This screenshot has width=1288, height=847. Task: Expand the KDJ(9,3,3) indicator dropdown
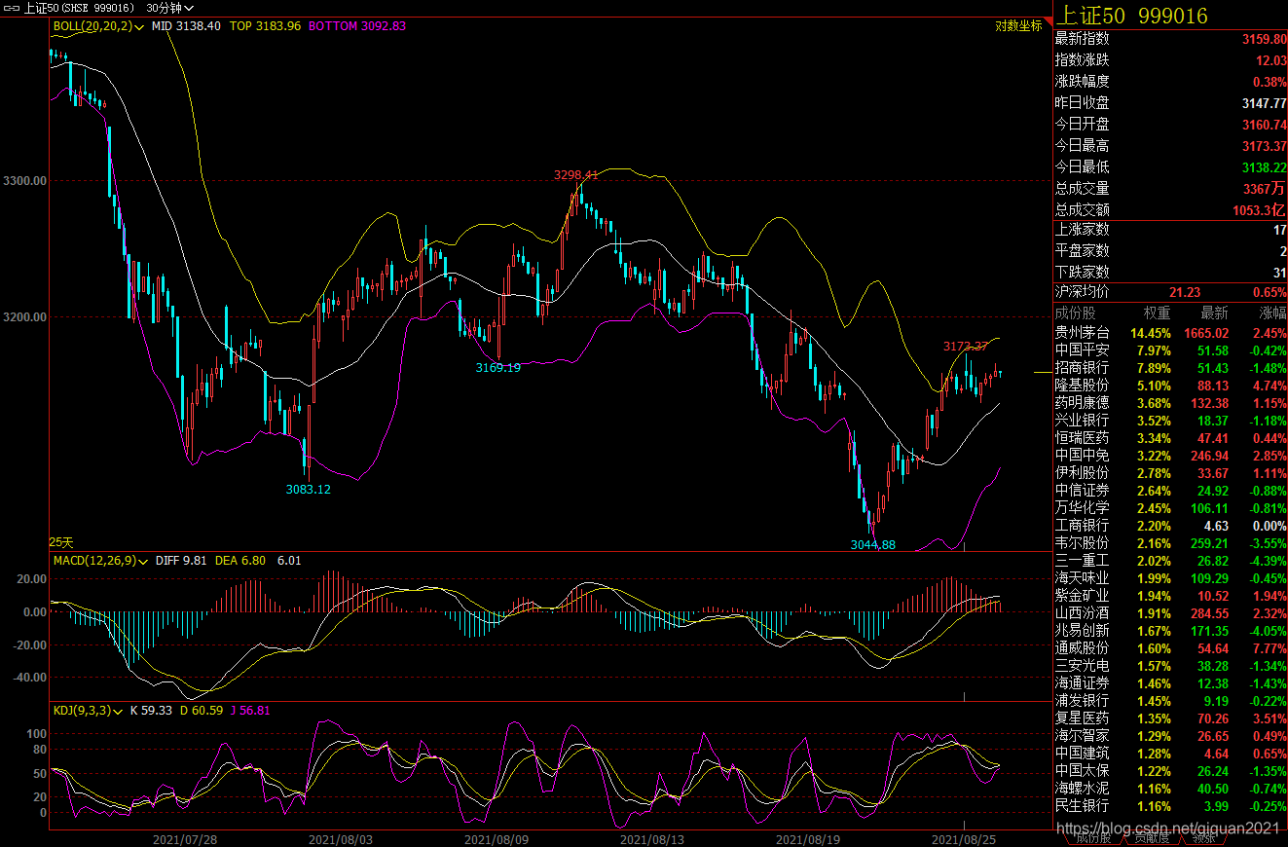[88, 710]
